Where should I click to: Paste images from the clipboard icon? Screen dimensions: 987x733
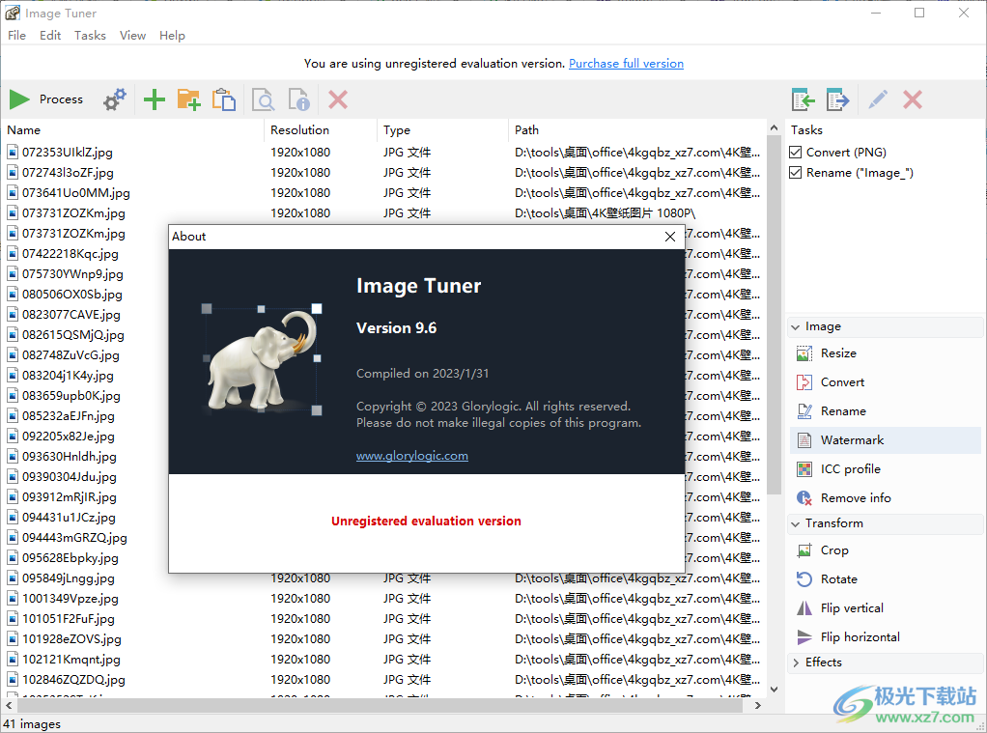coord(224,99)
